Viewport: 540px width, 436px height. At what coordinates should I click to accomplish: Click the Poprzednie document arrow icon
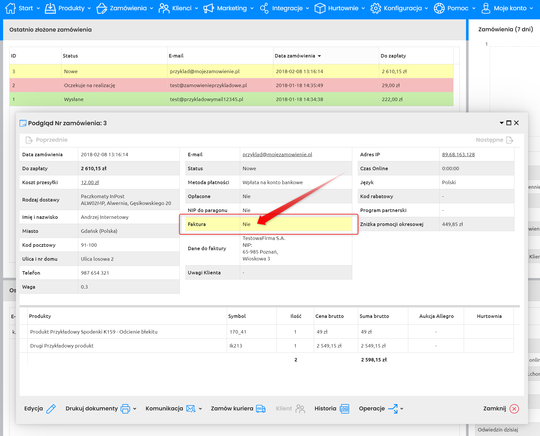pyautogui.click(x=29, y=140)
